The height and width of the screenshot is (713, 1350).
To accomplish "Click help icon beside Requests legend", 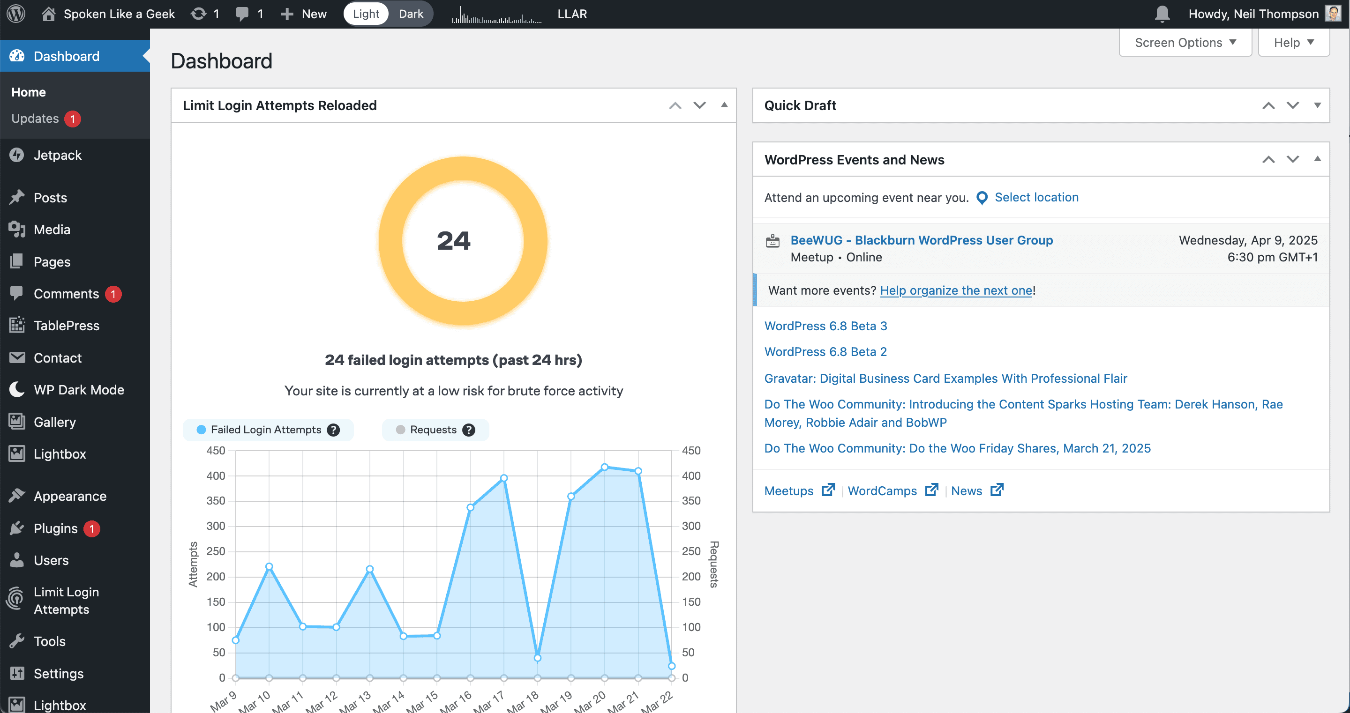I will click(469, 430).
